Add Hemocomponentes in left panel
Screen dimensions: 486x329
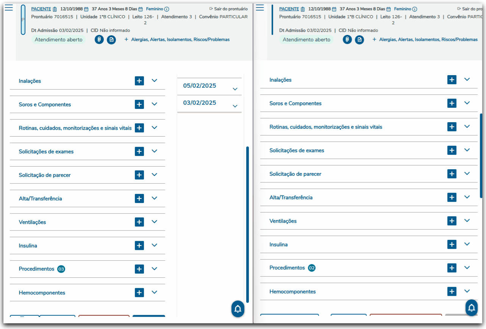(x=139, y=293)
